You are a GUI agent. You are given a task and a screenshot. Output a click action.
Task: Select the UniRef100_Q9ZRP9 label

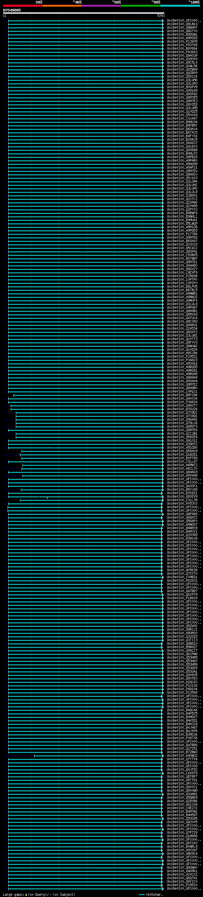click(182, 73)
